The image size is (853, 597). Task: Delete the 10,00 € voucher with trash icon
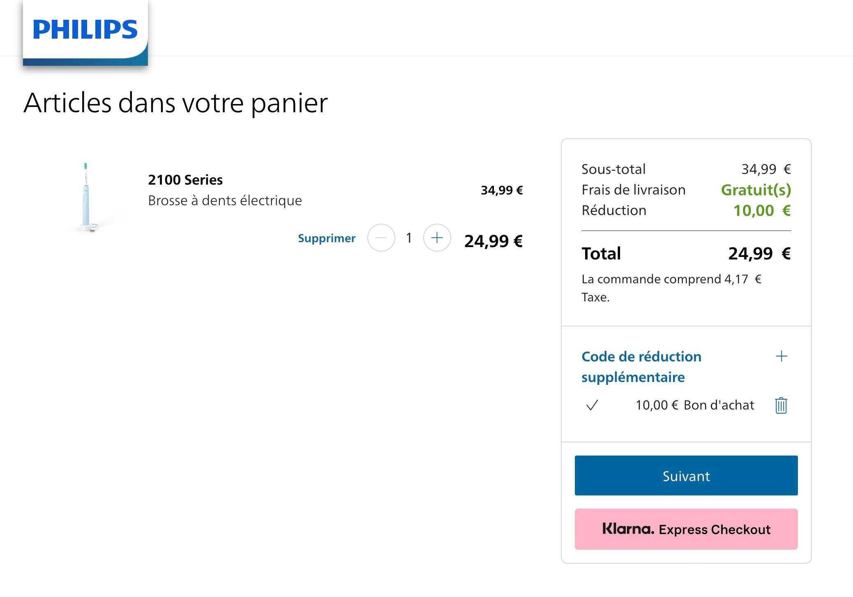pyautogui.click(x=781, y=405)
